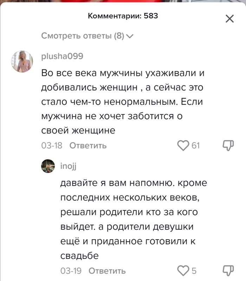Expand "Смотреть ответы (8)" replies
This screenshot has height=281, width=246.
tap(88, 36)
